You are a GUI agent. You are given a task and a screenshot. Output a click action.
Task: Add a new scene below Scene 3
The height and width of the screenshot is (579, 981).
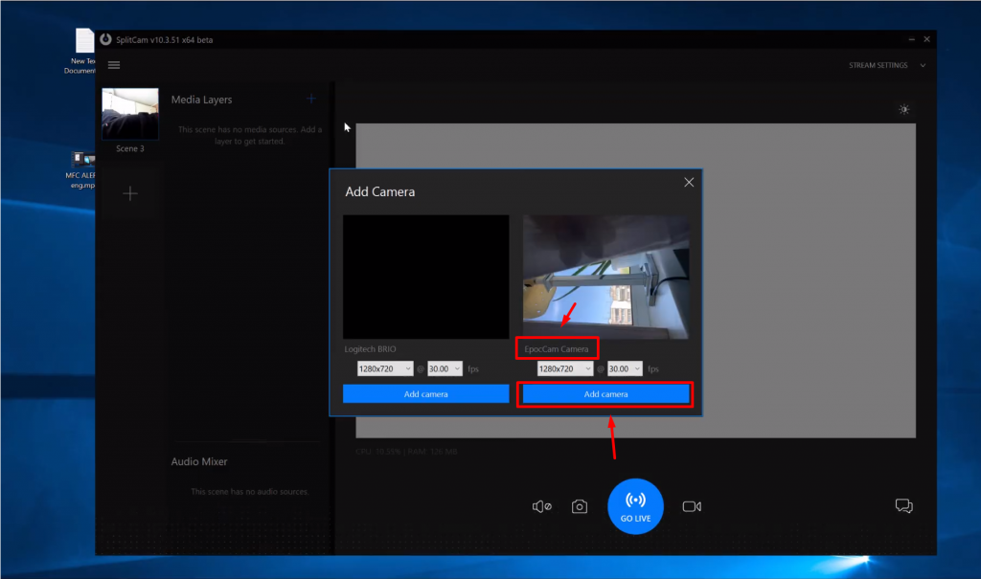pyautogui.click(x=130, y=193)
